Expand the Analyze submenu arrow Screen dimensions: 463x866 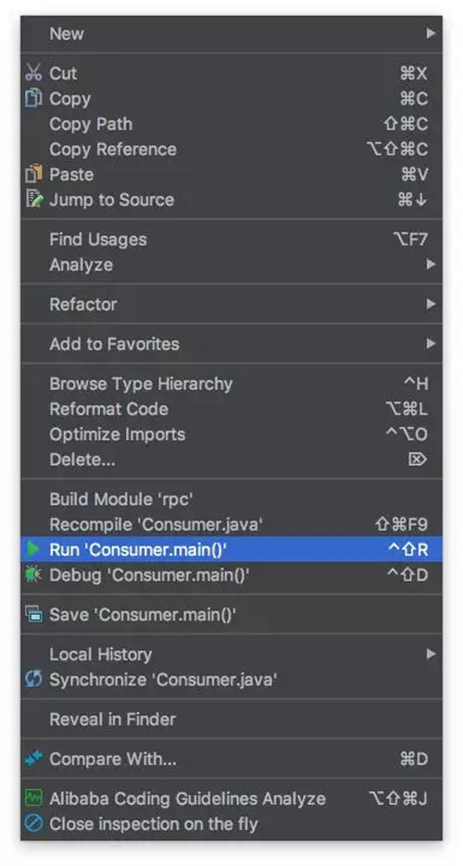(x=431, y=265)
